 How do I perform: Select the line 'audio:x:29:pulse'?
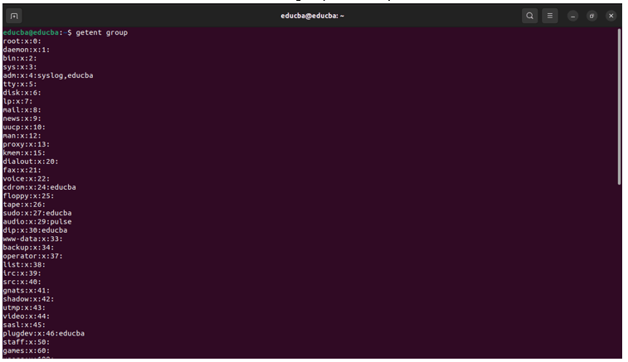coord(37,222)
